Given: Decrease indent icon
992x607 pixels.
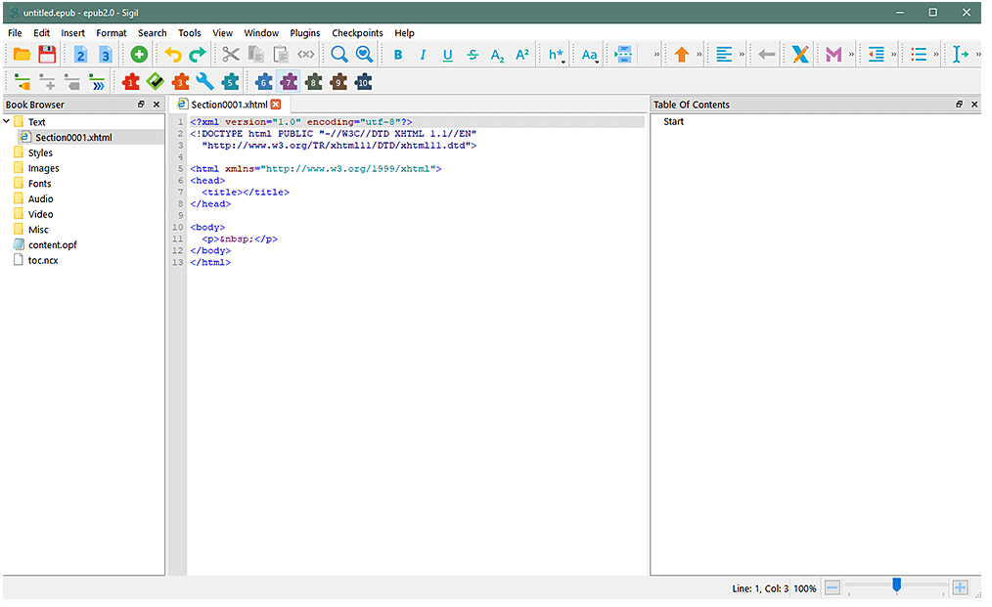Looking at the screenshot, I should pos(877,55).
